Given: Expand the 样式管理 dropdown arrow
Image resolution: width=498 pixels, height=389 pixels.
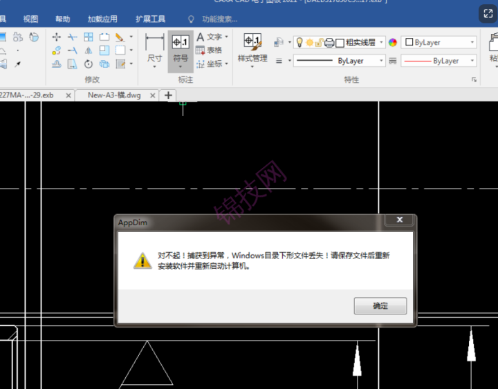Looking at the screenshot, I should coord(252,66).
